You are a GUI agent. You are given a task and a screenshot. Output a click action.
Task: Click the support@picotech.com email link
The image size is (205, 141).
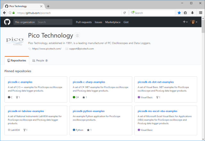(x=81, y=49)
